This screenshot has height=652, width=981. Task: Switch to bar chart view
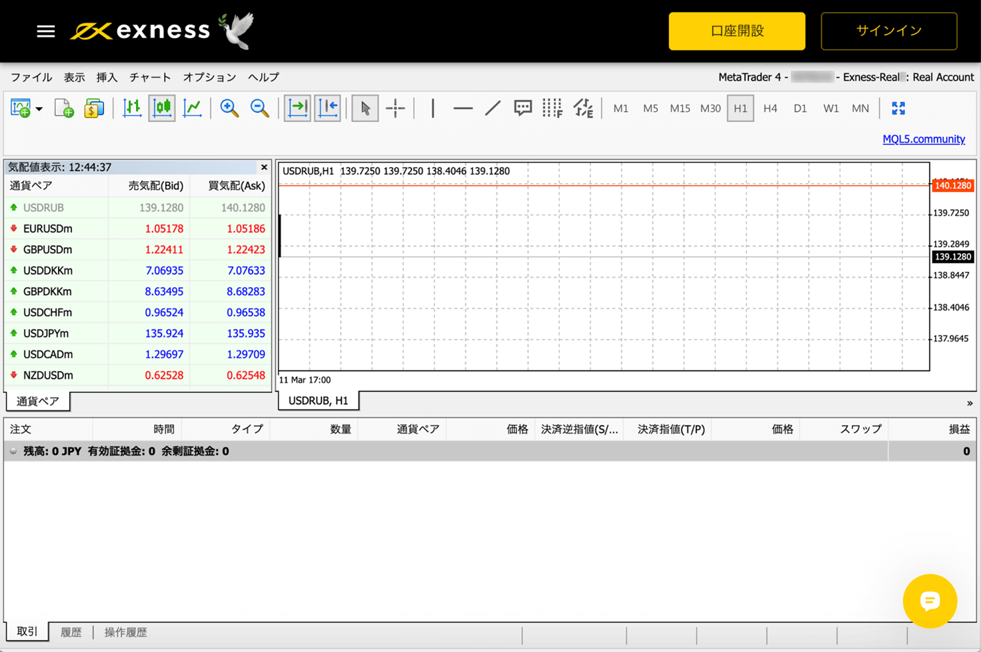coord(132,108)
